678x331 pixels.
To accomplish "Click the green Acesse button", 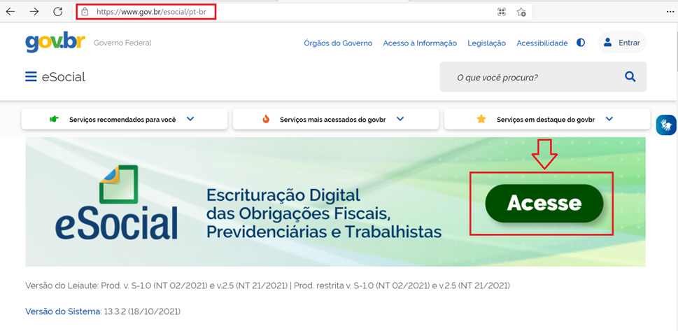I will click(544, 204).
